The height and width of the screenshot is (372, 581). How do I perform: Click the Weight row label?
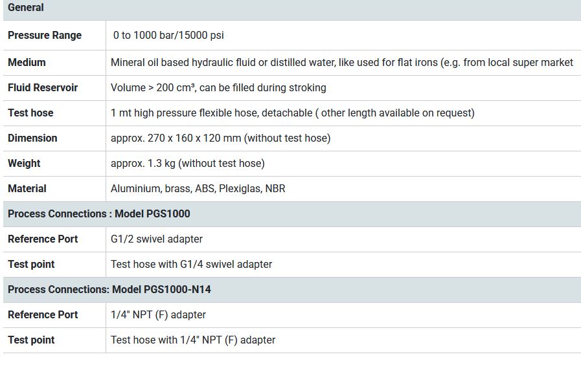[x=24, y=164]
